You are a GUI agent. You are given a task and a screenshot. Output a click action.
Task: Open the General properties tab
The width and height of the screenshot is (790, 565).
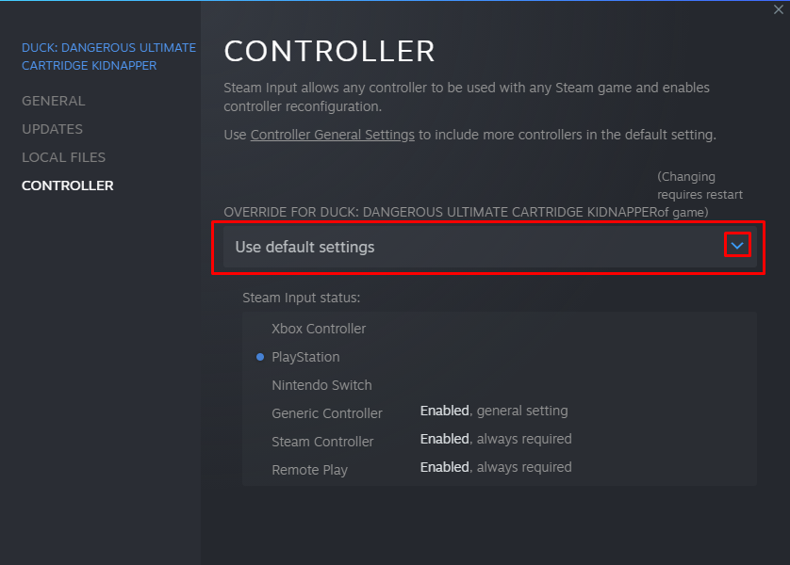click(53, 101)
